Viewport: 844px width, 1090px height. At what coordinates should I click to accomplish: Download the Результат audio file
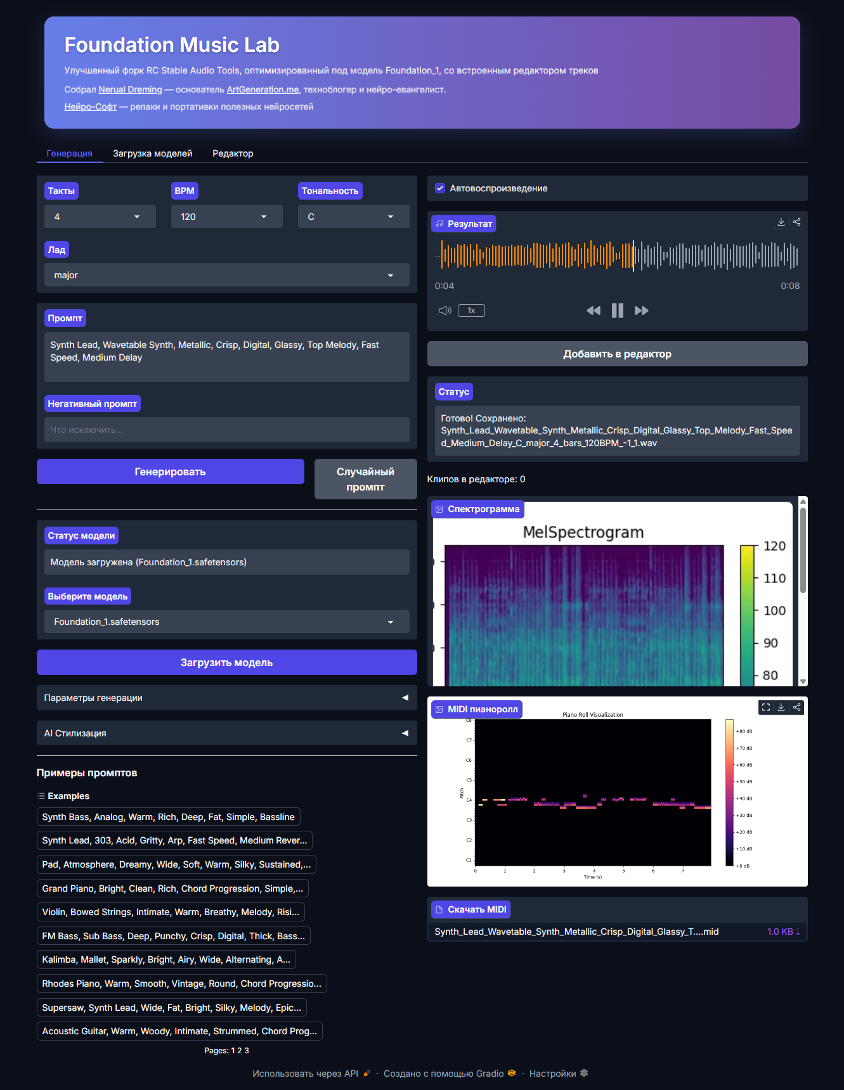point(781,222)
